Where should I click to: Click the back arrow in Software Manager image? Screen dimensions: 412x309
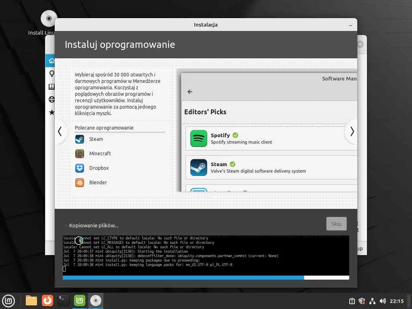click(190, 92)
